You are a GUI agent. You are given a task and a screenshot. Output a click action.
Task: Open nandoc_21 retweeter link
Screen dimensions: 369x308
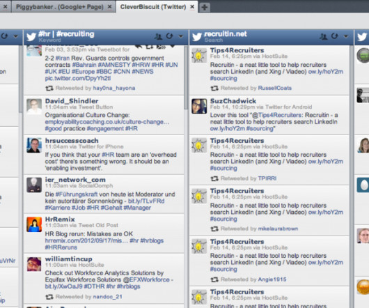pos(107,297)
